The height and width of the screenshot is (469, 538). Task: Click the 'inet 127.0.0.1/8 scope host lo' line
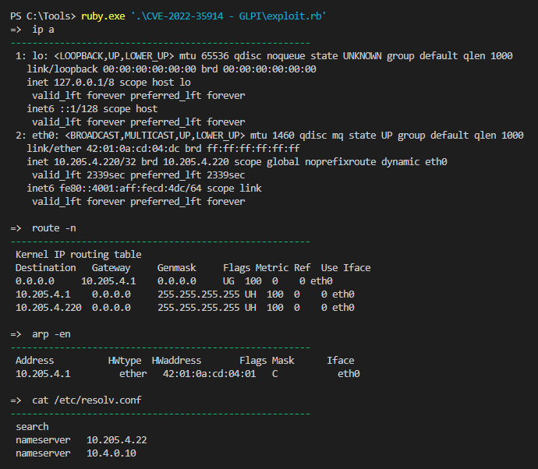(x=108, y=83)
